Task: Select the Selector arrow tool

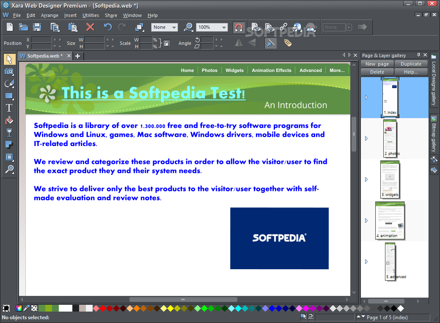Action: coord(9,59)
